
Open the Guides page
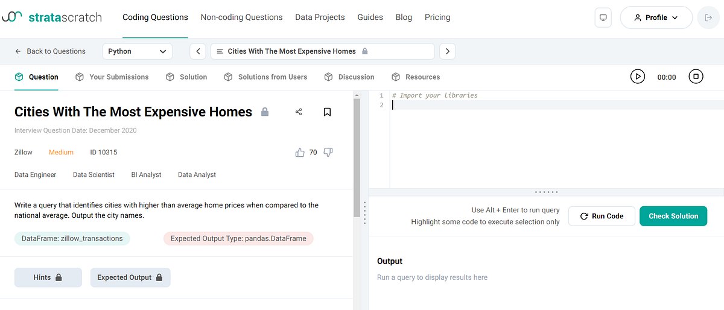370,17
